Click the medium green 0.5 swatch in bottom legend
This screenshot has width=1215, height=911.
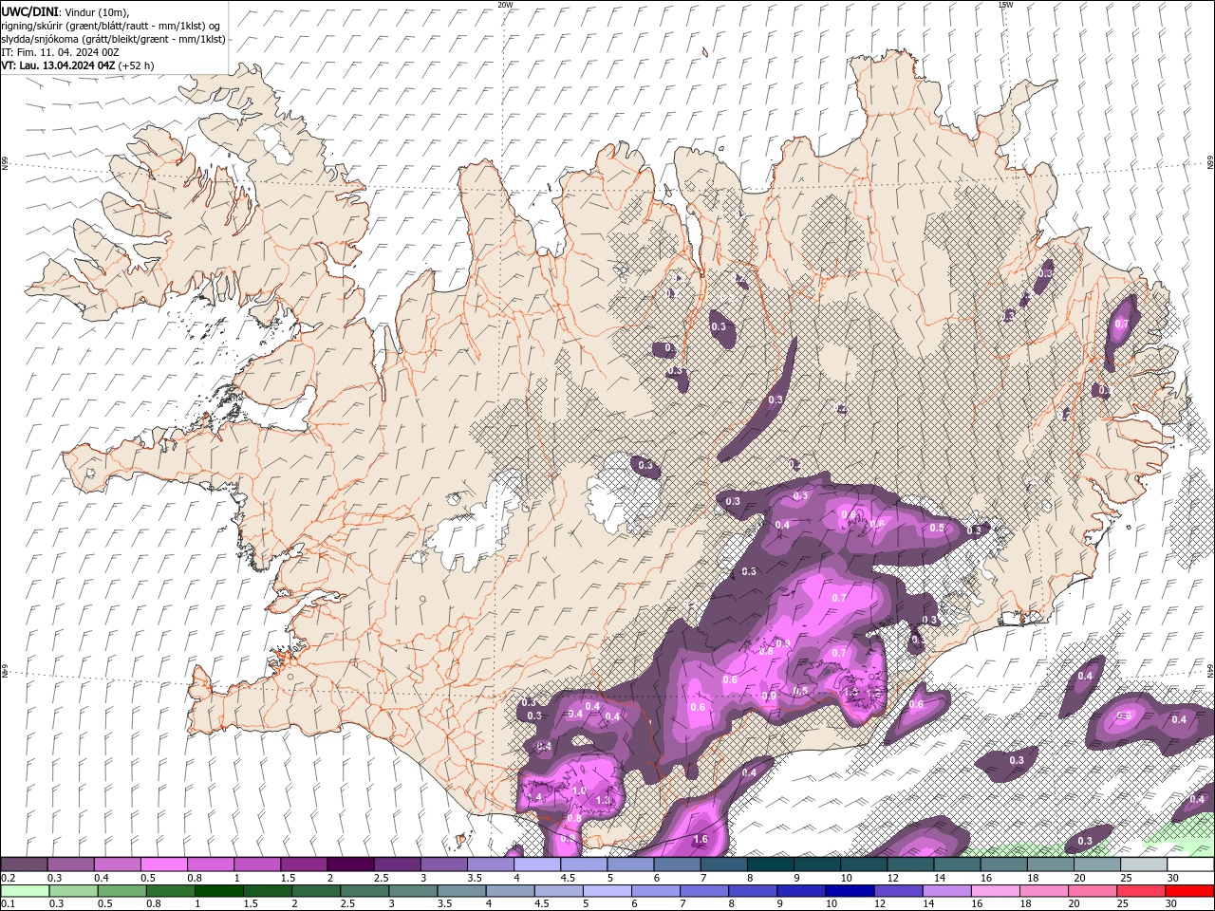pyautogui.click(x=121, y=891)
